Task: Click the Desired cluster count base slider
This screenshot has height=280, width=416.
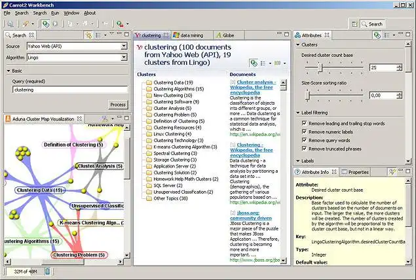Action: point(320,67)
